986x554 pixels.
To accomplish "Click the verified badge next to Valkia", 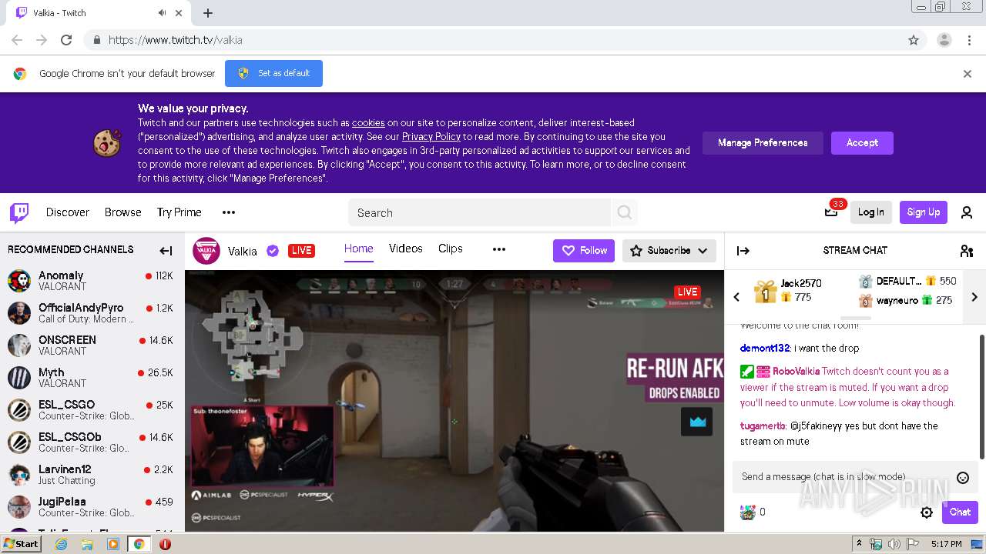I will pyautogui.click(x=273, y=251).
